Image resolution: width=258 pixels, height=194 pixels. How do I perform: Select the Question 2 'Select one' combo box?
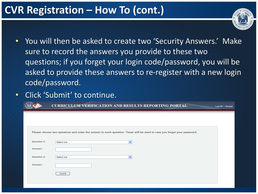94,157
